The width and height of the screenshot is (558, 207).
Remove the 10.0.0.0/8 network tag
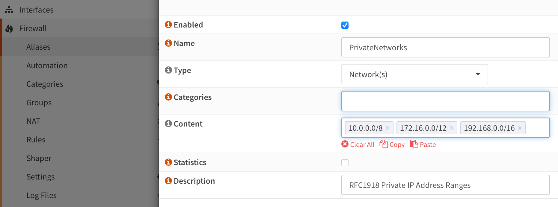pos(387,128)
